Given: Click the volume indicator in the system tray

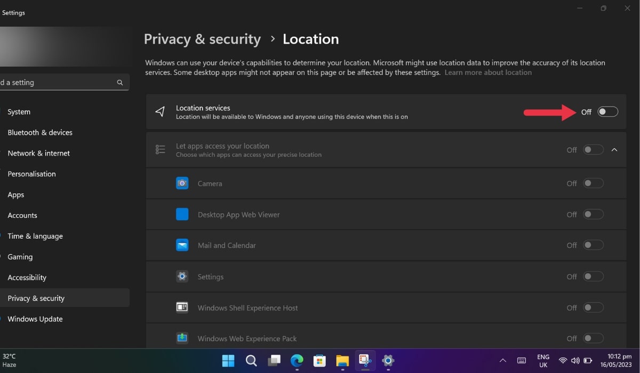Looking at the screenshot, I should click(575, 361).
